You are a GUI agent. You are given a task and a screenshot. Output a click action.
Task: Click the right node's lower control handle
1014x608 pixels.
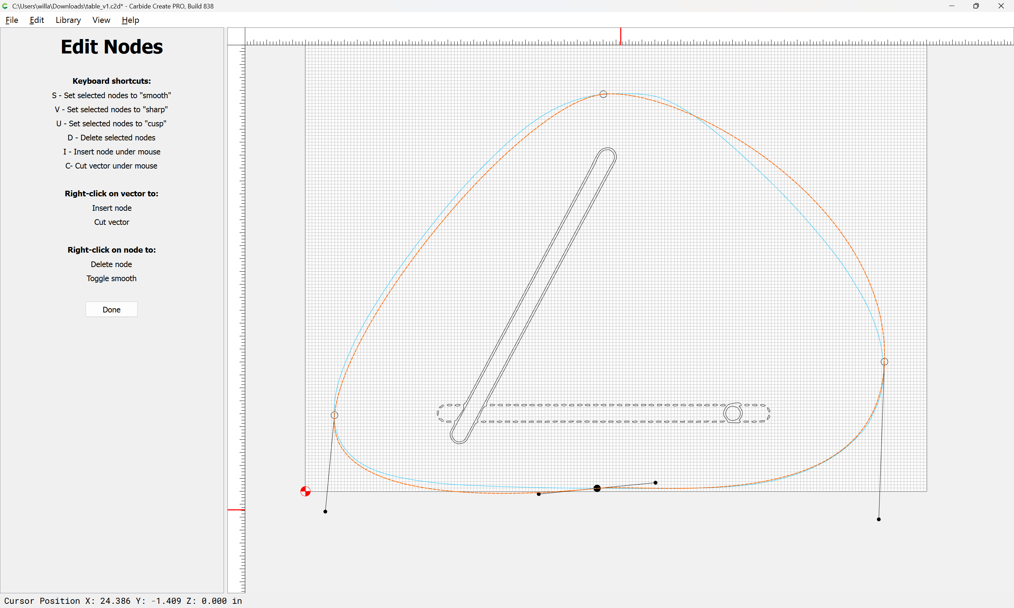(879, 519)
